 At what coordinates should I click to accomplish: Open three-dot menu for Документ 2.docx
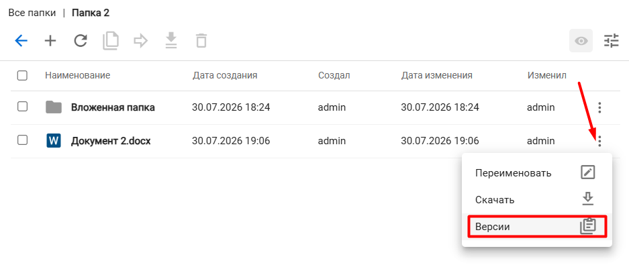599,141
